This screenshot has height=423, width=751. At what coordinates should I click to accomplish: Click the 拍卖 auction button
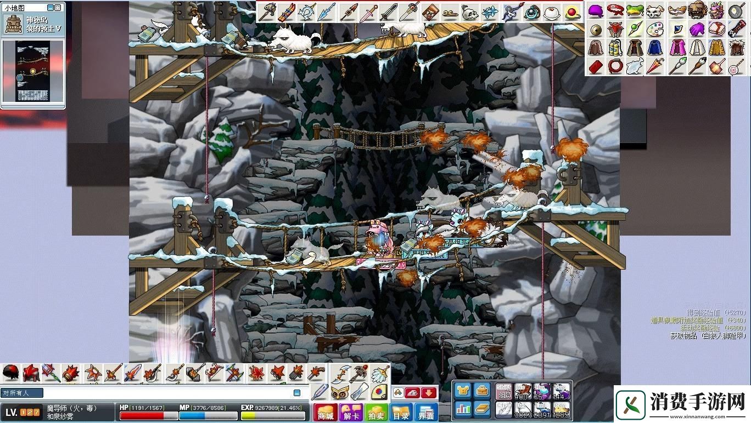coord(375,414)
